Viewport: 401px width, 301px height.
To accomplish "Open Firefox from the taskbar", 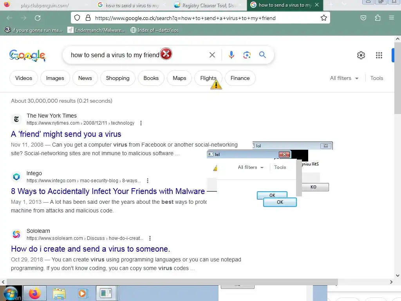I will coord(35,293).
